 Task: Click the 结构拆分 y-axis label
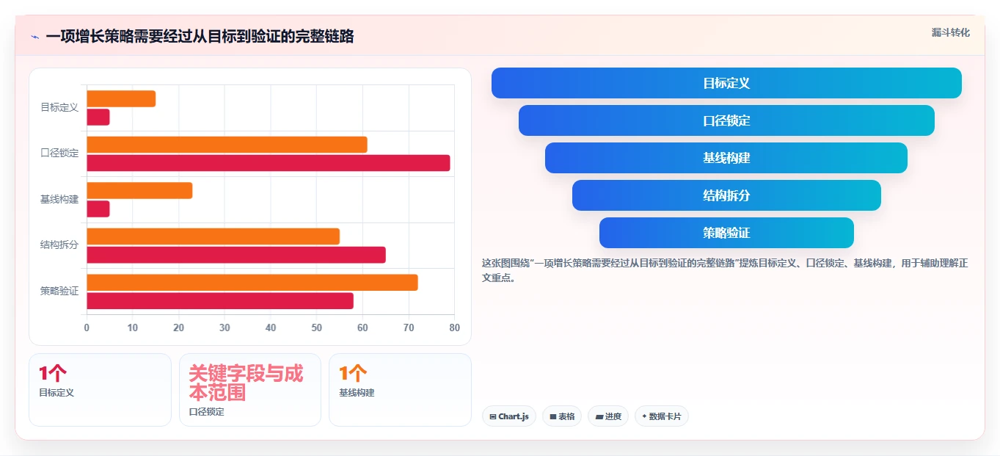click(59, 245)
